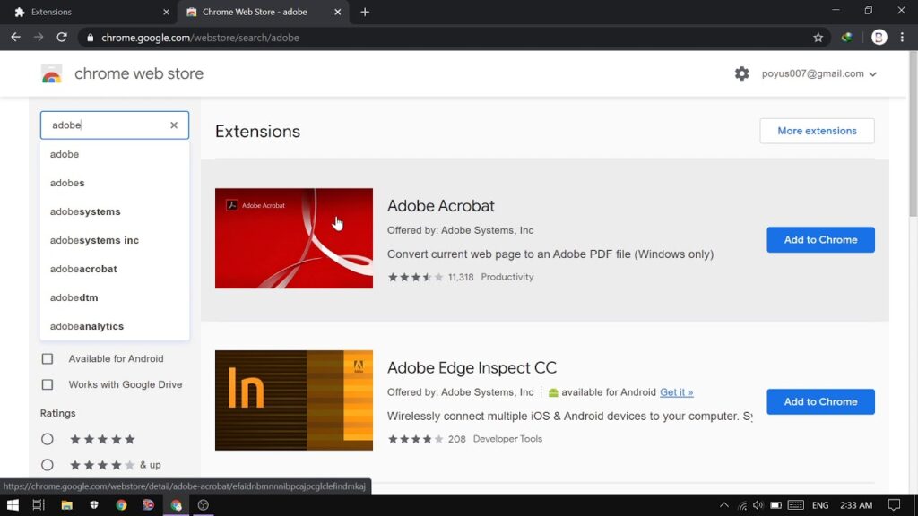Add Adobe Acrobat to Chrome
Image resolution: width=918 pixels, height=516 pixels.
821,240
